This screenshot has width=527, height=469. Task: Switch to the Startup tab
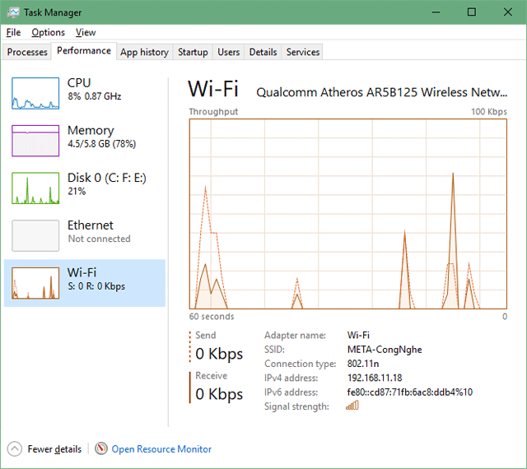[x=193, y=52]
